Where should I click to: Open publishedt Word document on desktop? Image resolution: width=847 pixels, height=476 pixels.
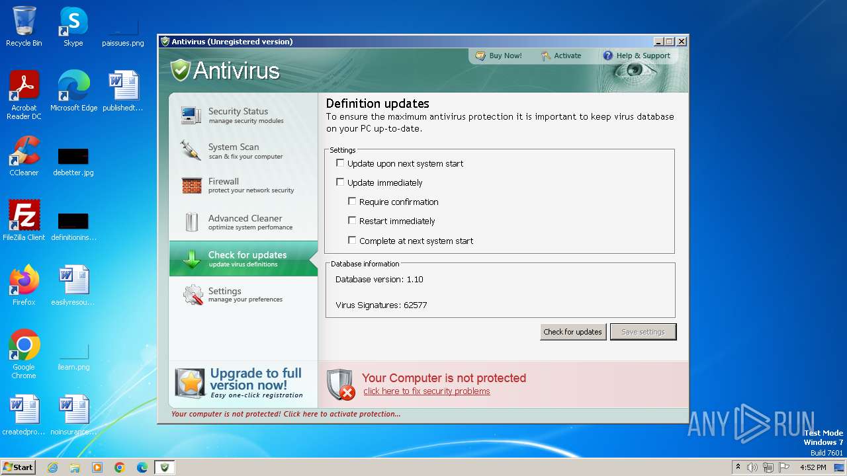(123, 91)
